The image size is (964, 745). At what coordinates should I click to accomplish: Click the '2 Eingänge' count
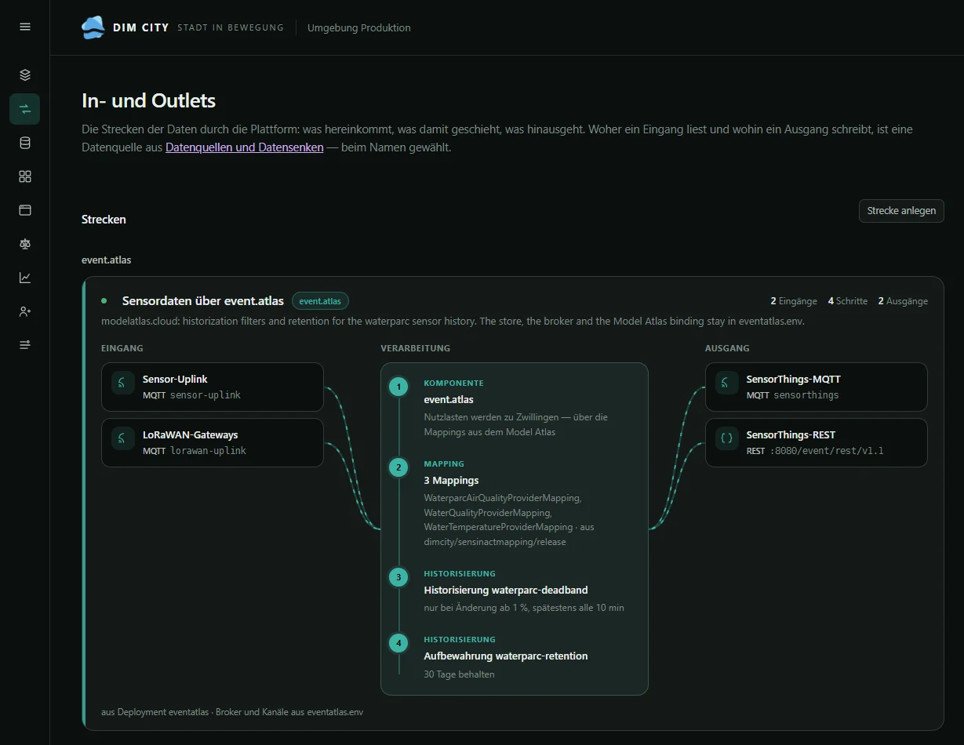coord(794,301)
